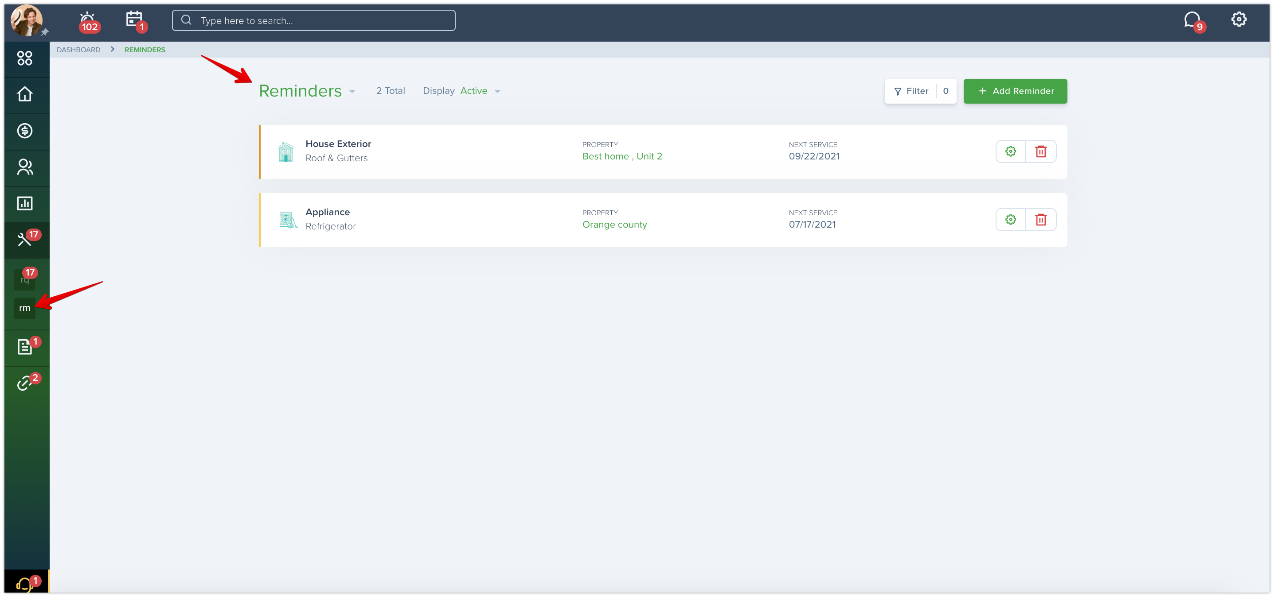This screenshot has width=1274, height=597.
Task: Click the filter count '0' box
Action: [x=946, y=91]
